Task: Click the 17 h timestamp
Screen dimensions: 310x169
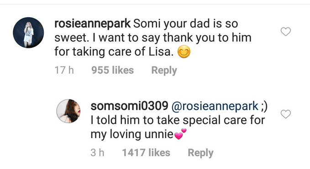Action: tap(64, 70)
